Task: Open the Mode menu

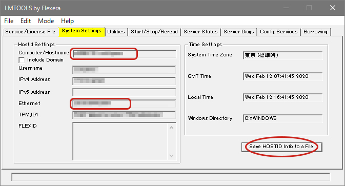Action: (46, 21)
